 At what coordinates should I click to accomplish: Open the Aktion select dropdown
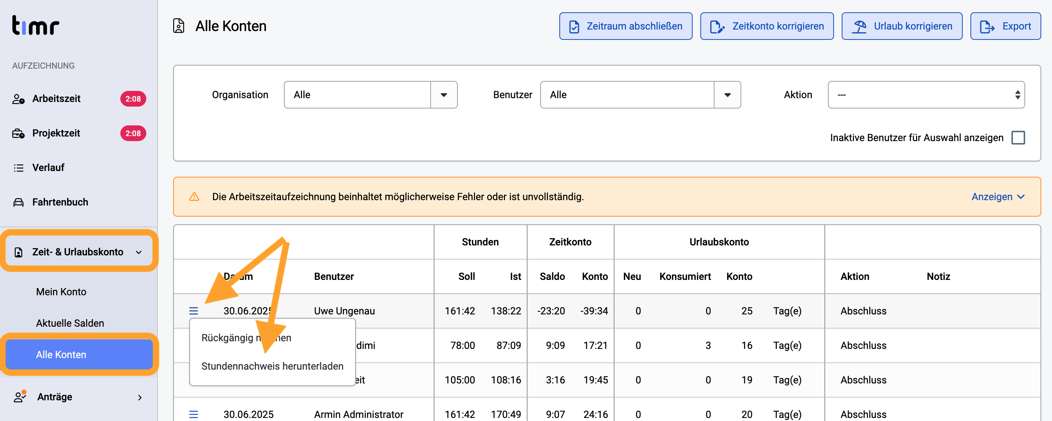[926, 95]
